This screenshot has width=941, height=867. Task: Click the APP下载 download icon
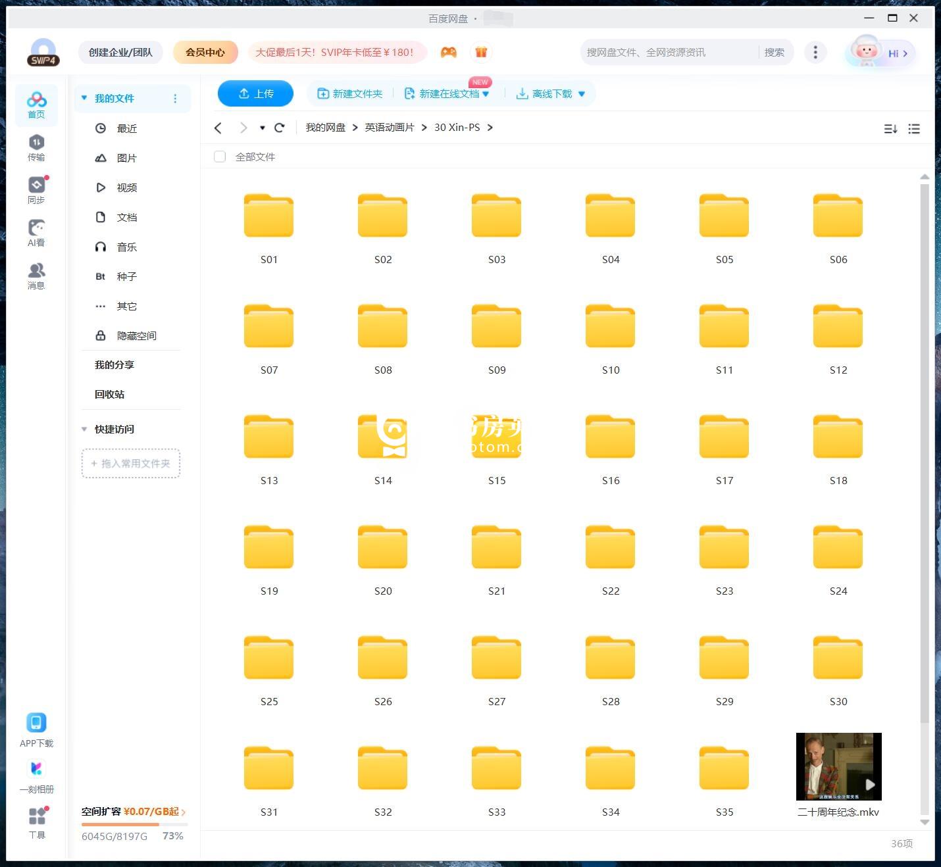pyautogui.click(x=36, y=722)
